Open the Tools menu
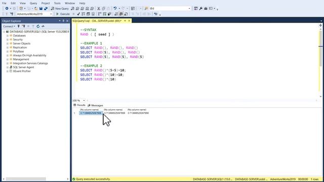 (57, 3)
